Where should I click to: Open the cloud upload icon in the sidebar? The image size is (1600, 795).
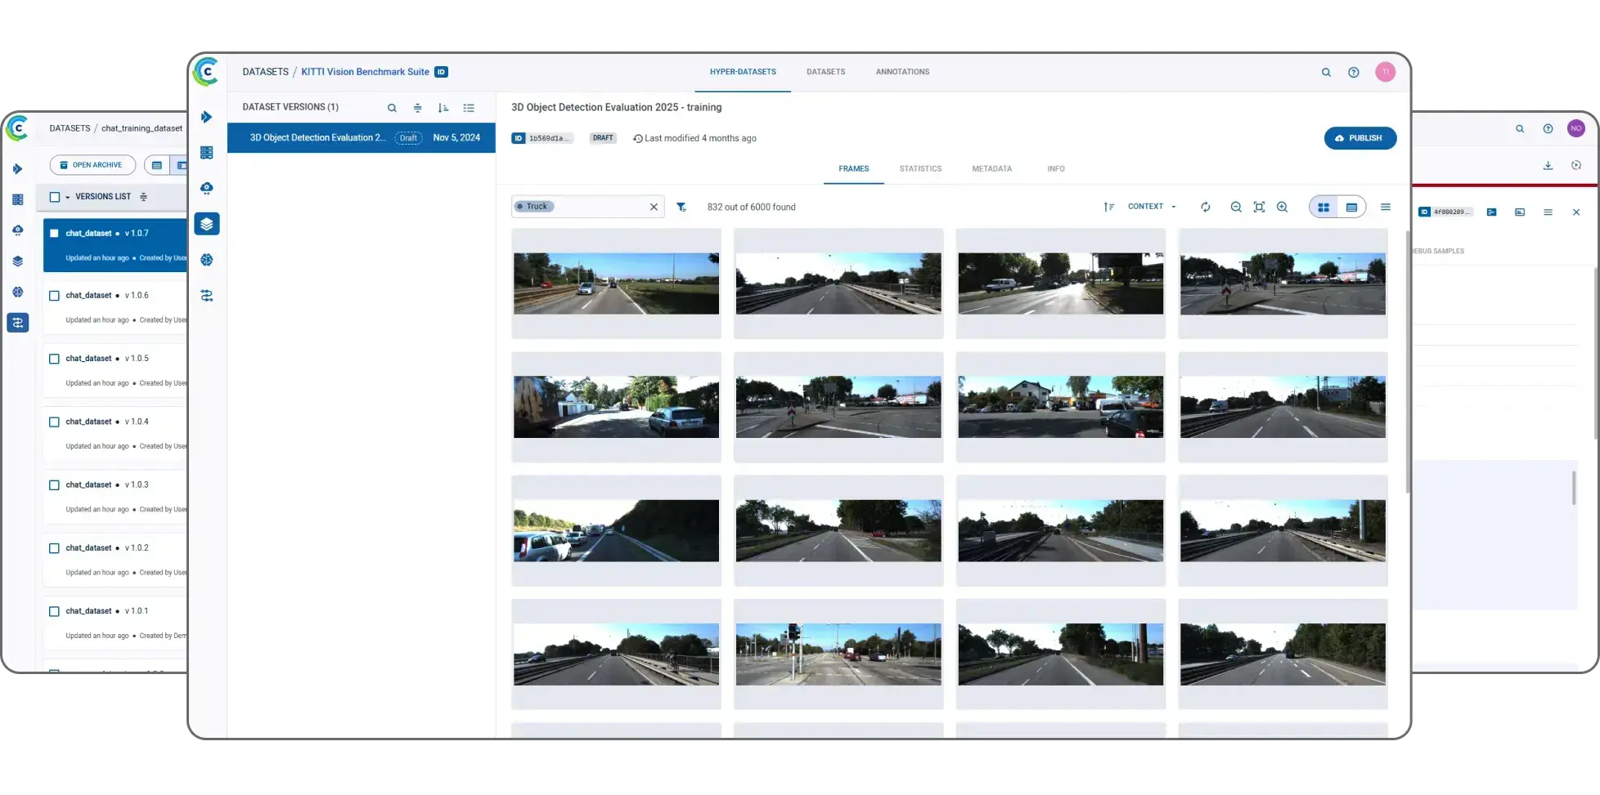(206, 187)
